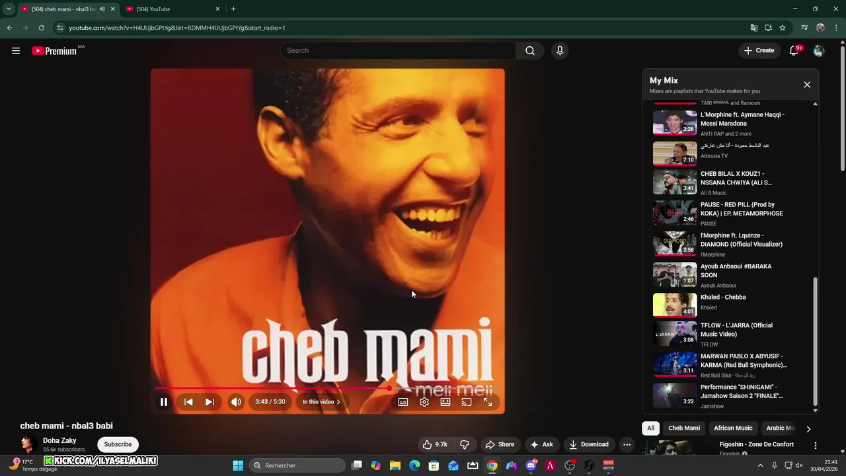Click the browser address bar URL
Viewport: 846px width, 476px height.
tap(177, 28)
